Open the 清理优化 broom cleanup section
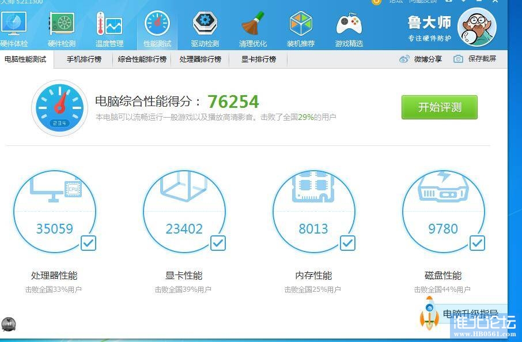The width and height of the screenshot is (522, 342). pos(253,29)
